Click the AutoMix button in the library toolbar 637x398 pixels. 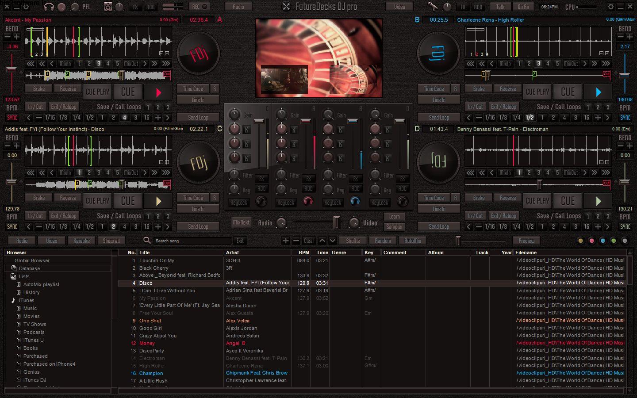pos(412,241)
